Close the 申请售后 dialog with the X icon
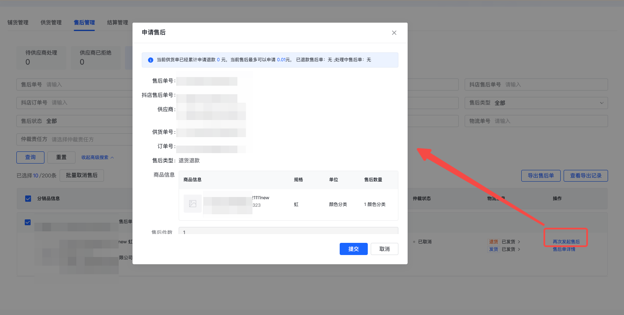The image size is (624, 315). tap(394, 33)
